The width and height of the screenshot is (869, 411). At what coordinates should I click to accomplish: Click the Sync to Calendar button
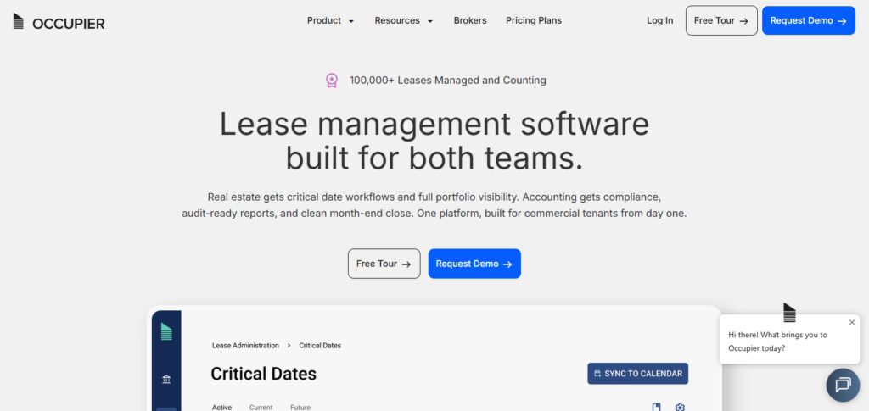(637, 374)
